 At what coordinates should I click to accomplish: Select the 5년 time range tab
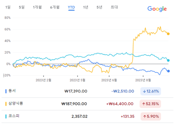click(99, 7)
